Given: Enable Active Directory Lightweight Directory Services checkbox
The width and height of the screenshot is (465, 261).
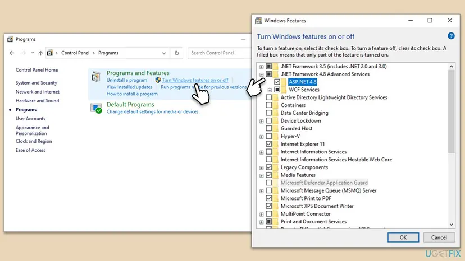Looking at the screenshot, I should (268, 97).
